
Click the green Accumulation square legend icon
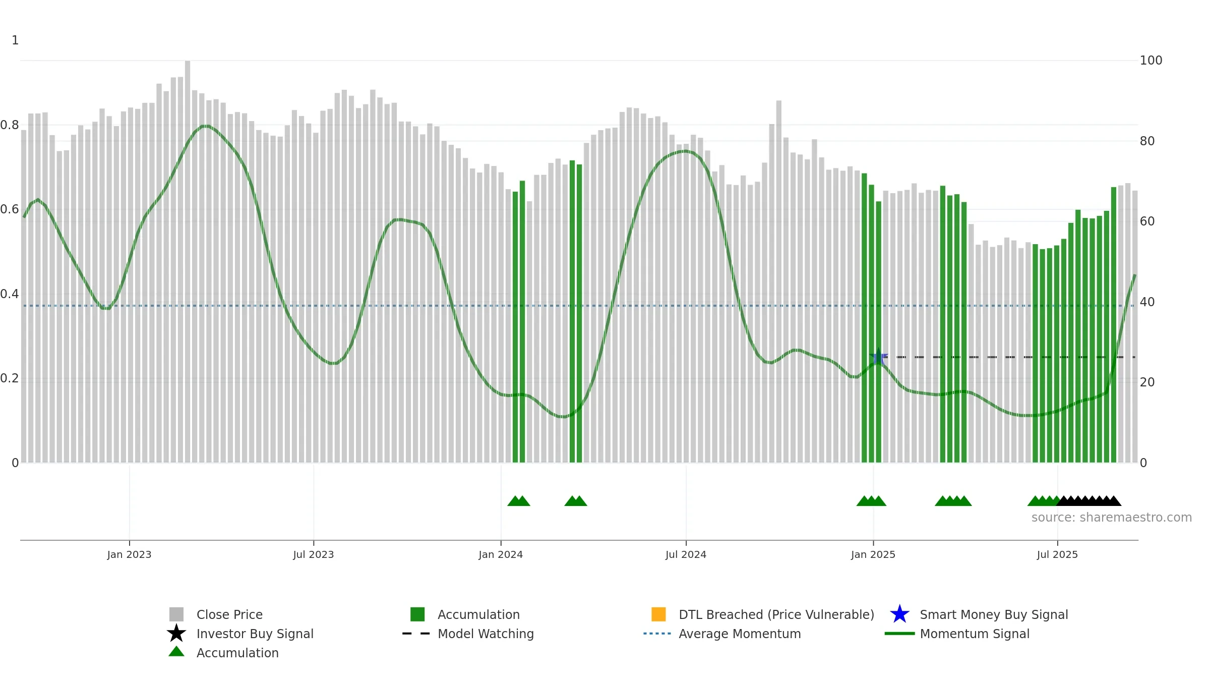click(x=417, y=614)
